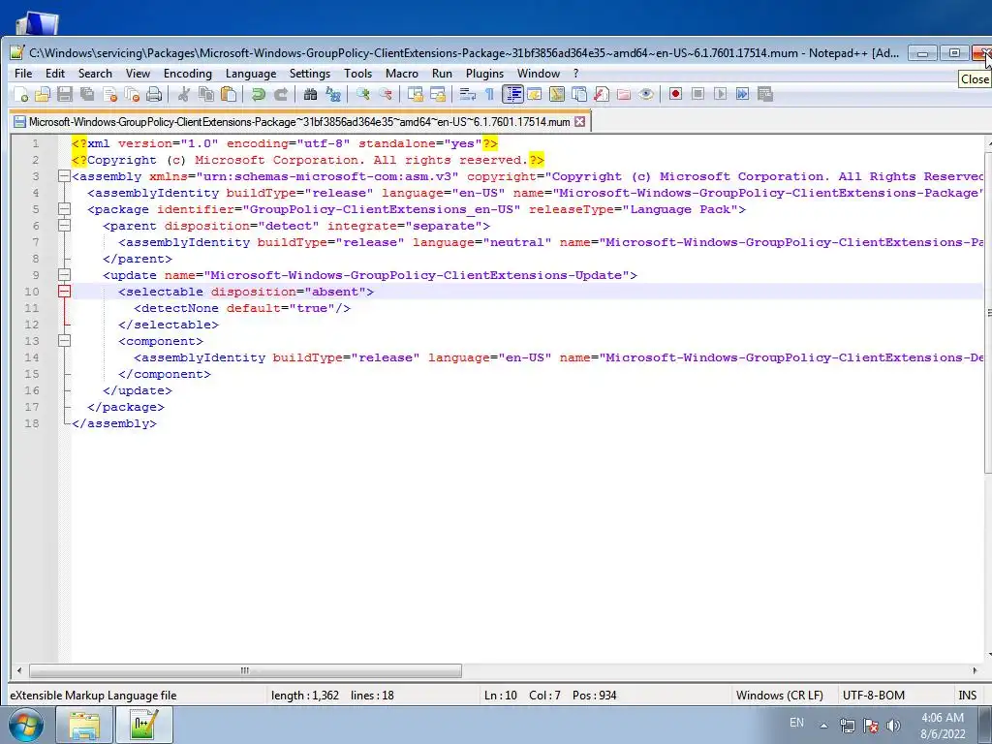Open the Function List icon
The height and width of the screenshot is (744, 992).
coord(601,95)
